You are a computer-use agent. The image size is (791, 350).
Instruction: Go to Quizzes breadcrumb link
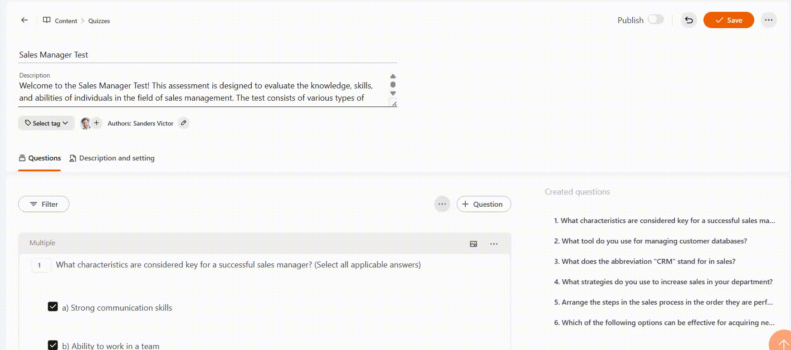click(99, 21)
